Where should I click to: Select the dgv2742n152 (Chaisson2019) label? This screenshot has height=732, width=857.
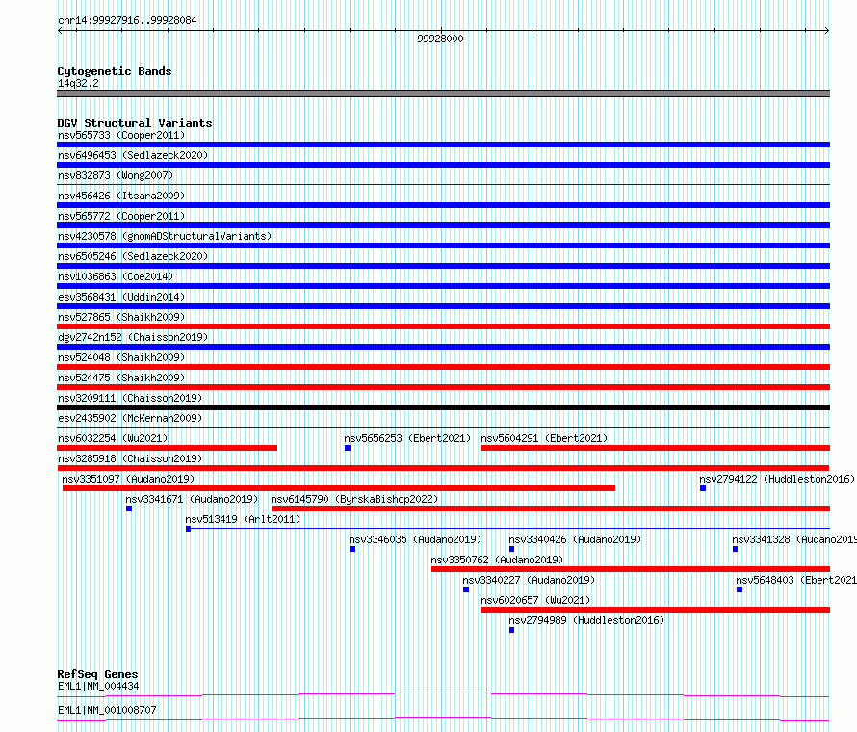pos(133,337)
